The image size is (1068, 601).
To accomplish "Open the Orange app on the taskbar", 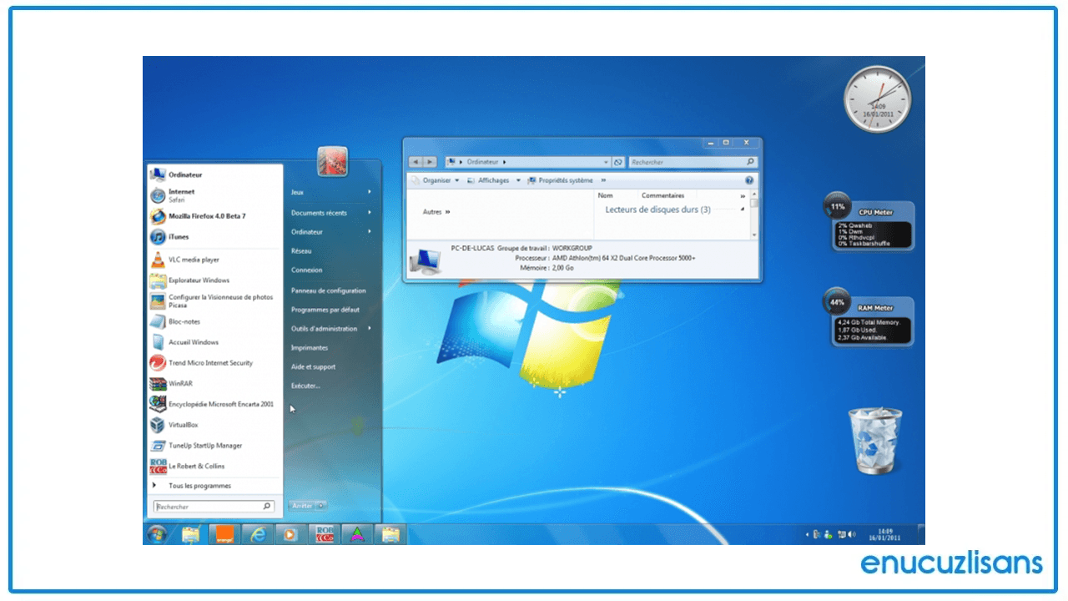I will tap(224, 534).
